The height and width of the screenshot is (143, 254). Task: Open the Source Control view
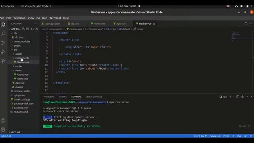click(x=3, y=43)
